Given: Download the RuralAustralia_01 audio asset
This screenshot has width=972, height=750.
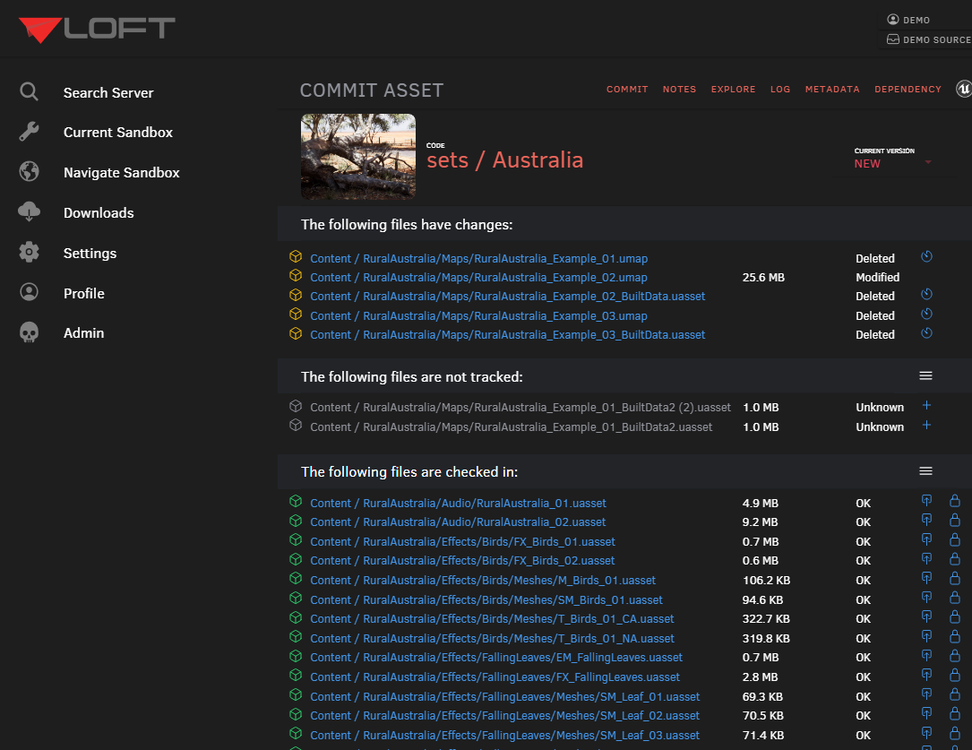Looking at the screenshot, I should (x=926, y=500).
